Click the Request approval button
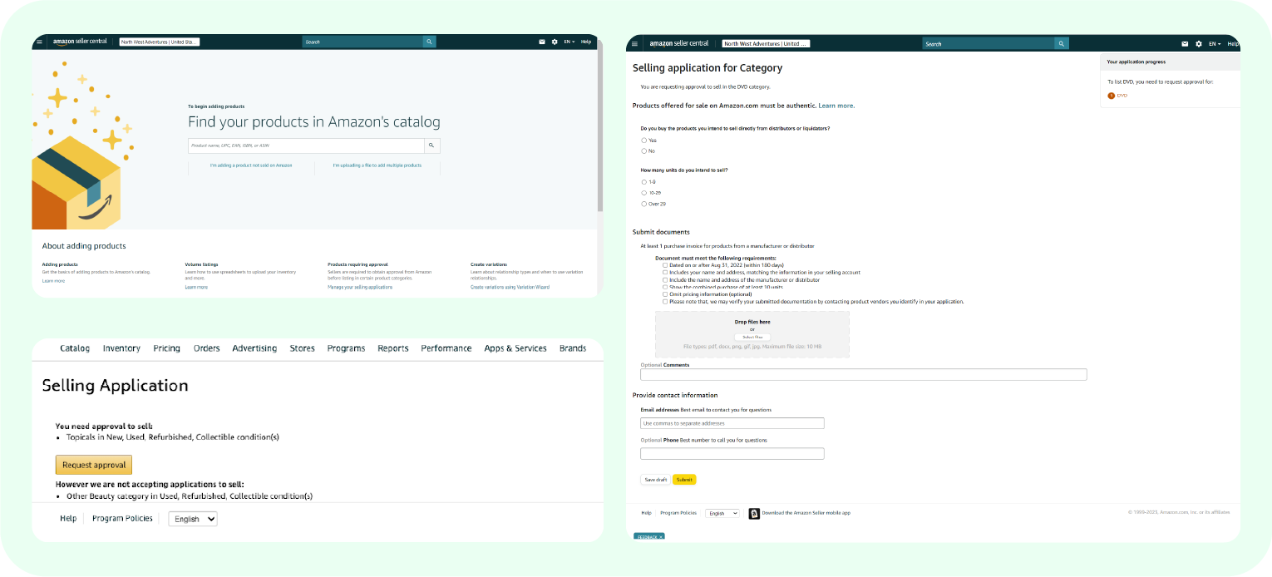The height and width of the screenshot is (577, 1272). pos(94,465)
